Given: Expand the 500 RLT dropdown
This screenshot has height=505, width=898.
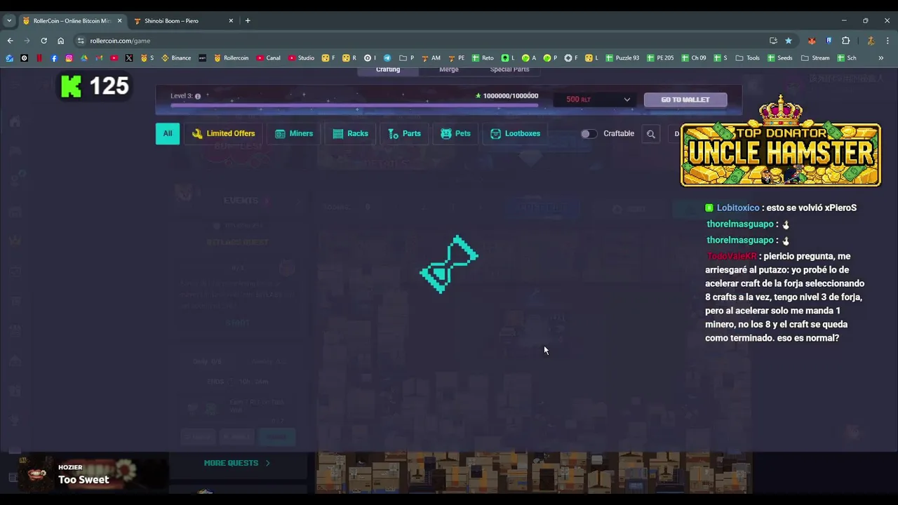Looking at the screenshot, I should click(x=596, y=100).
